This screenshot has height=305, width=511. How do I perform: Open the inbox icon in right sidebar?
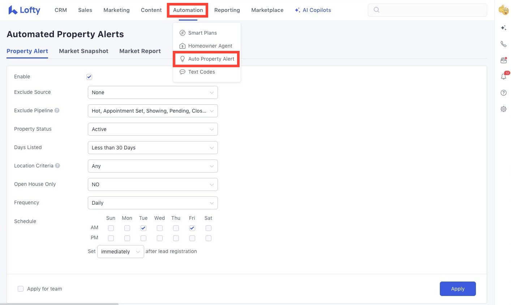click(503, 60)
